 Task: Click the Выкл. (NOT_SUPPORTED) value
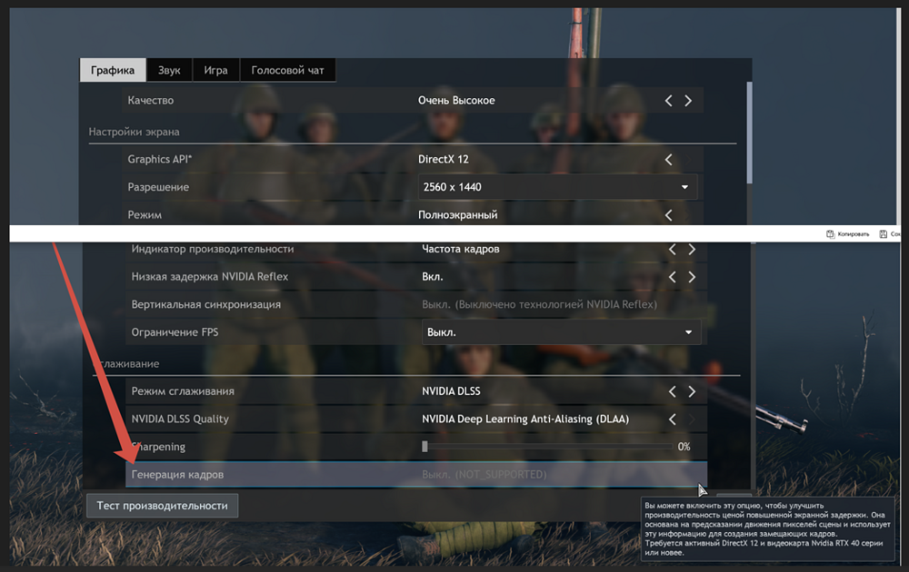point(484,475)
